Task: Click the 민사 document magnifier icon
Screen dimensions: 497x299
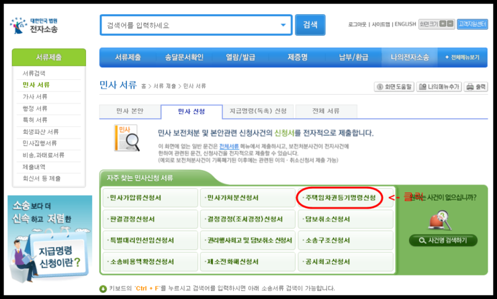Action: [x=127, y=138]
